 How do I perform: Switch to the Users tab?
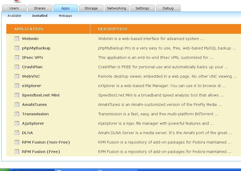[14, 8]
